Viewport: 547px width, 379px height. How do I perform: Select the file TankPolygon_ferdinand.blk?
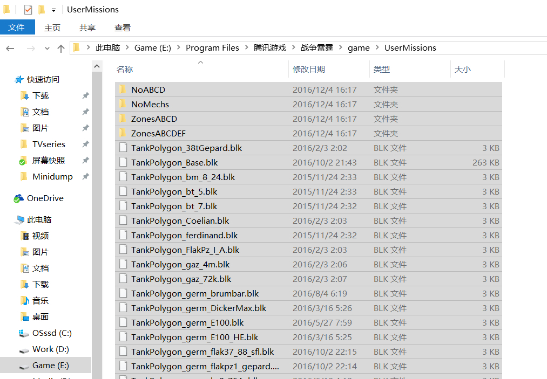pos(308,236)
